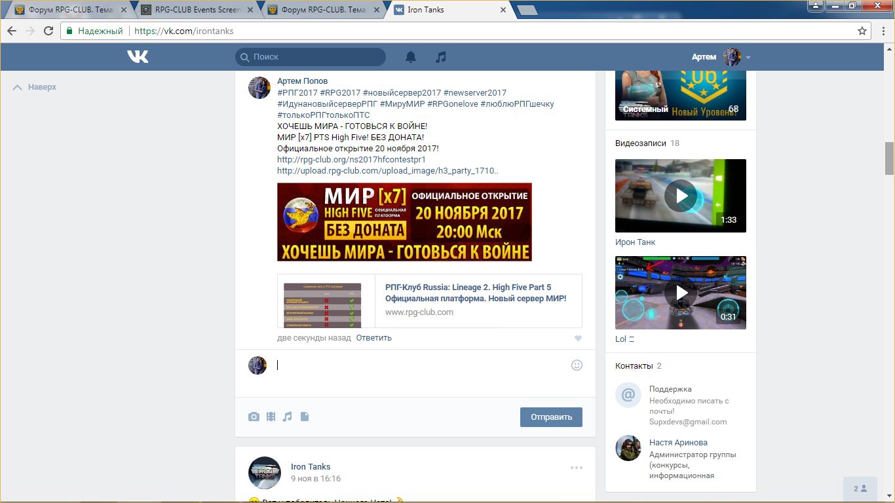The image size is (895, 503).
Task: Click the Поддержка contact email icon
Action: 628,395
